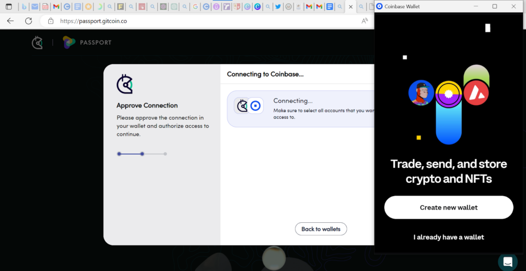526x271 pixels.
Task: Click Back to wallets button
Action: point(321,229)
